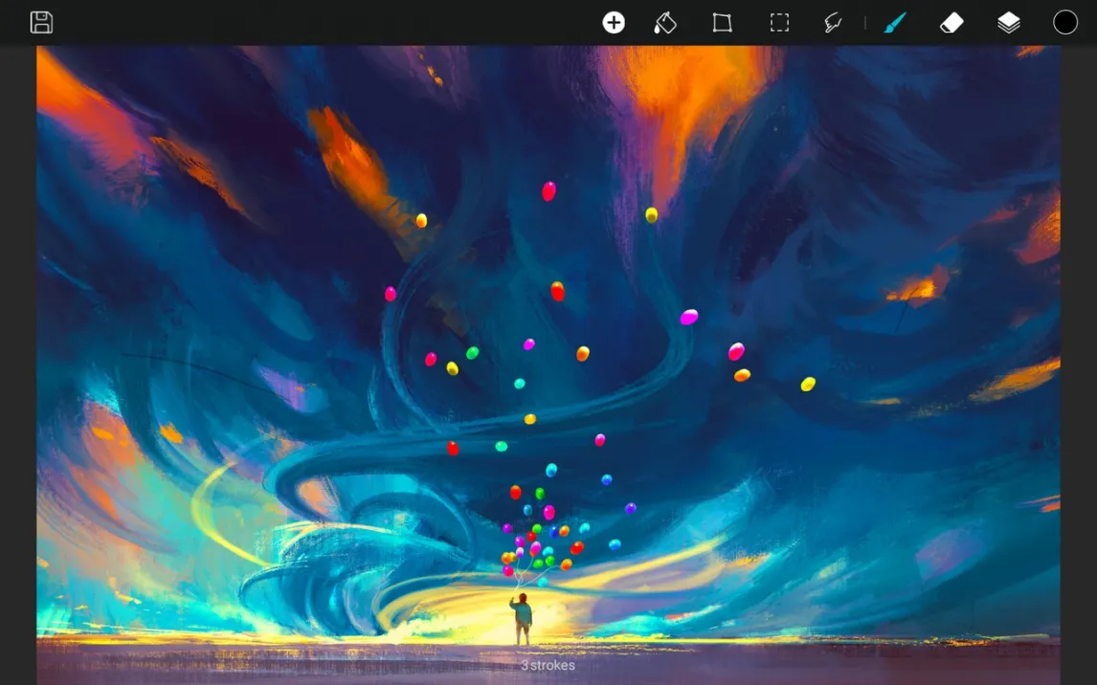Click the Save floppy disk icon
This screenshot has height=685, width=1097.
[x=41, y=23]
